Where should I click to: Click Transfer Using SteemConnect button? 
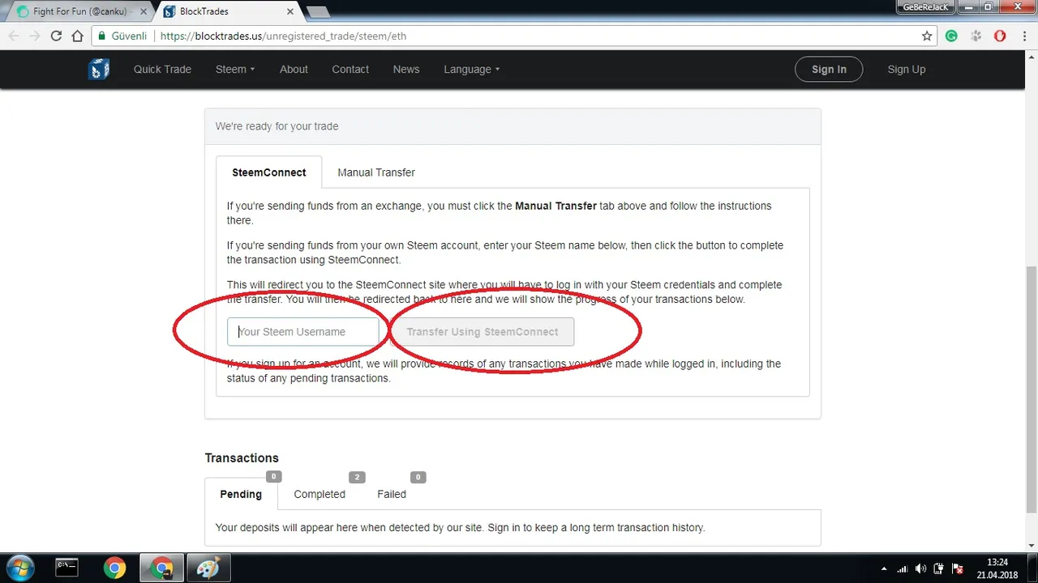pos(483,332)
